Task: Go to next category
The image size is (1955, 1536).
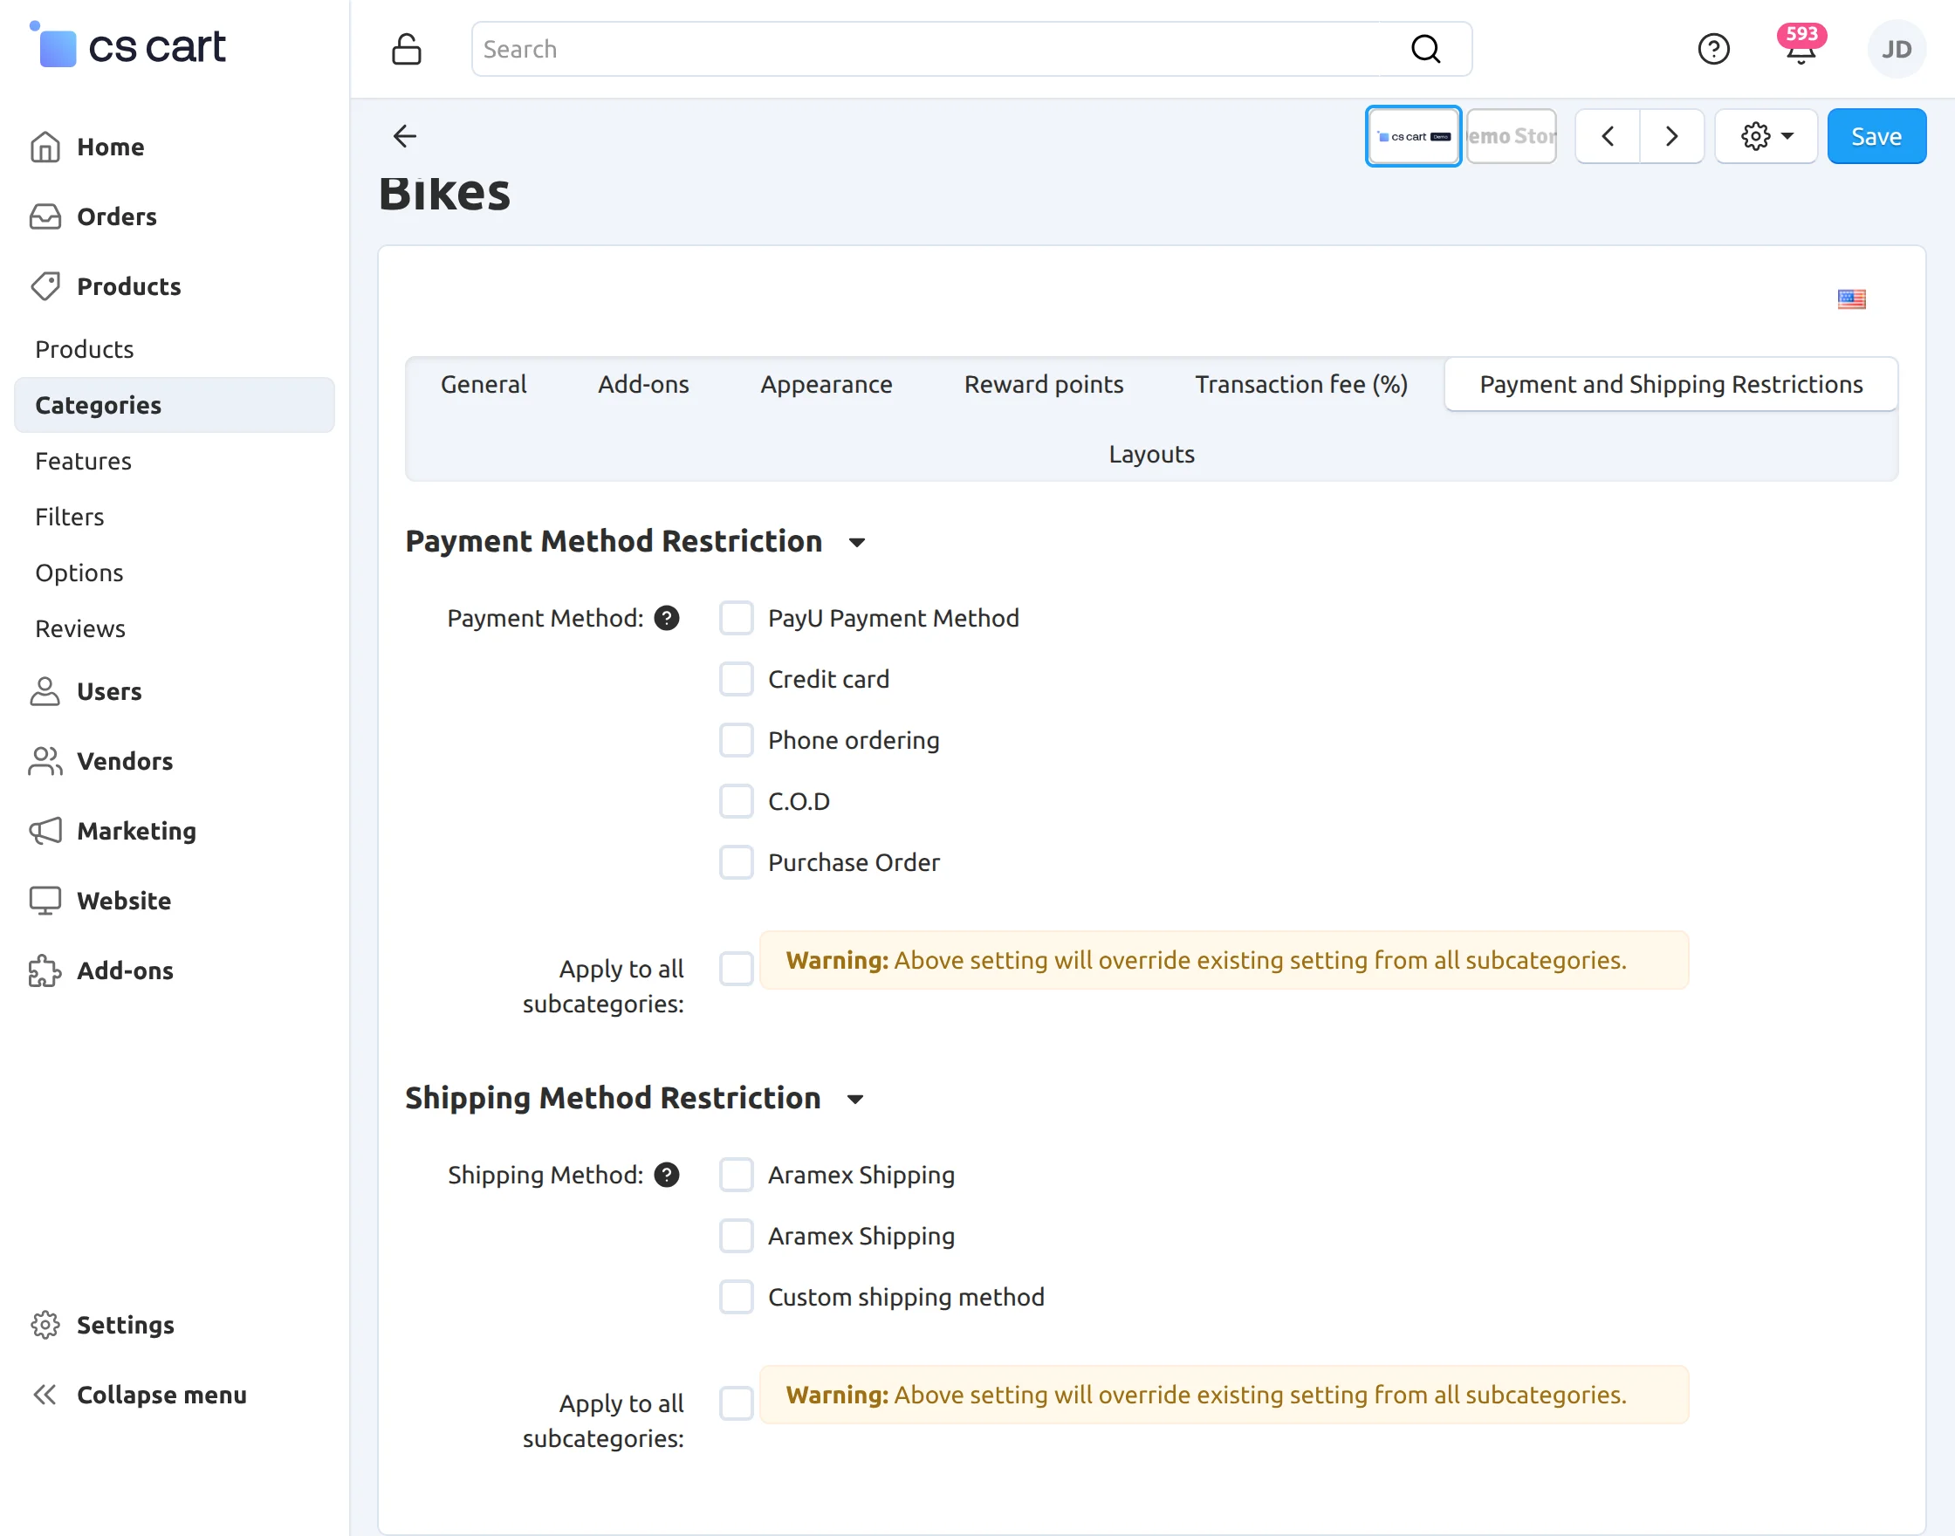Action: click(x=1671, y=136)
